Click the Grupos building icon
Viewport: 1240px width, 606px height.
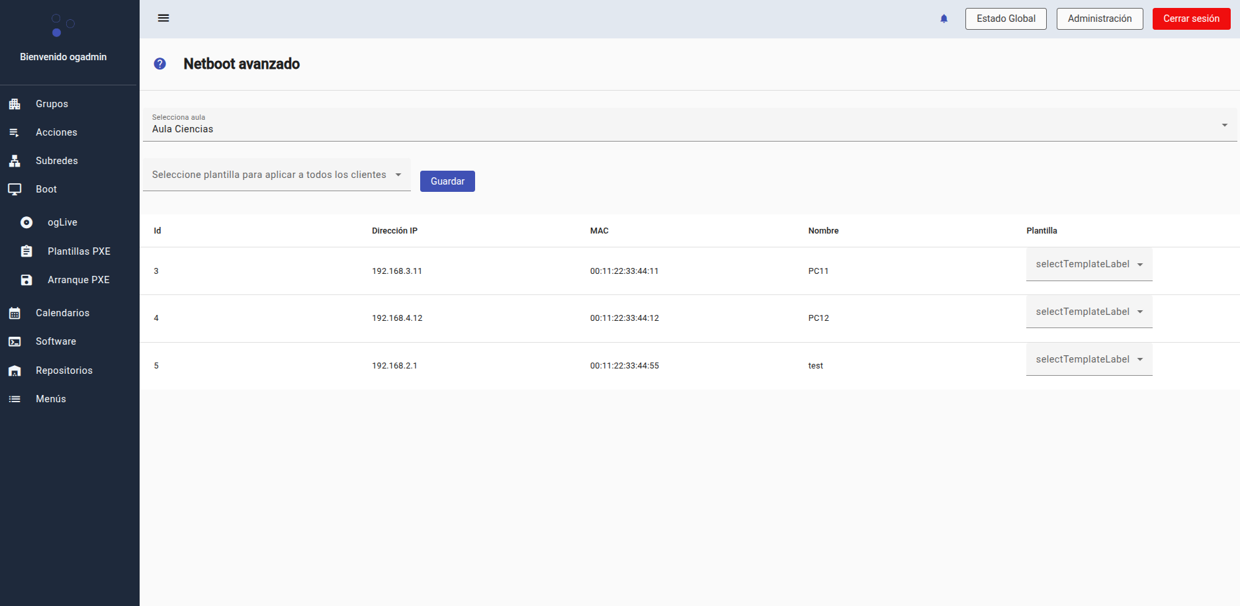click(x=15, y=104)
